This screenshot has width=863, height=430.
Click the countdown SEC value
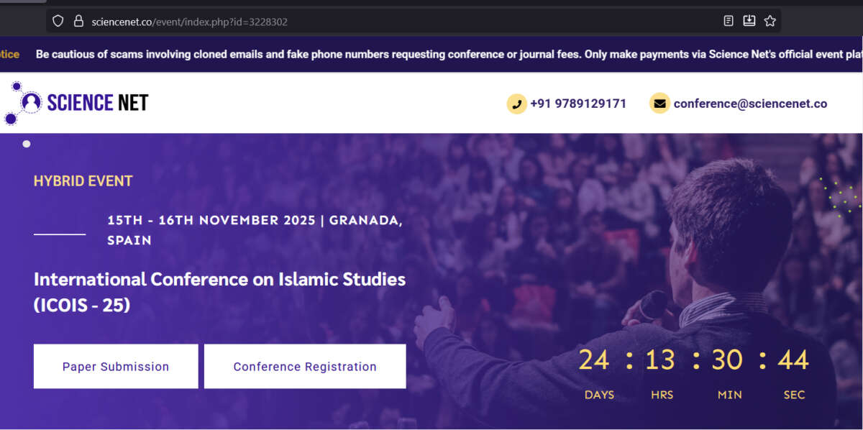(793, 360)
